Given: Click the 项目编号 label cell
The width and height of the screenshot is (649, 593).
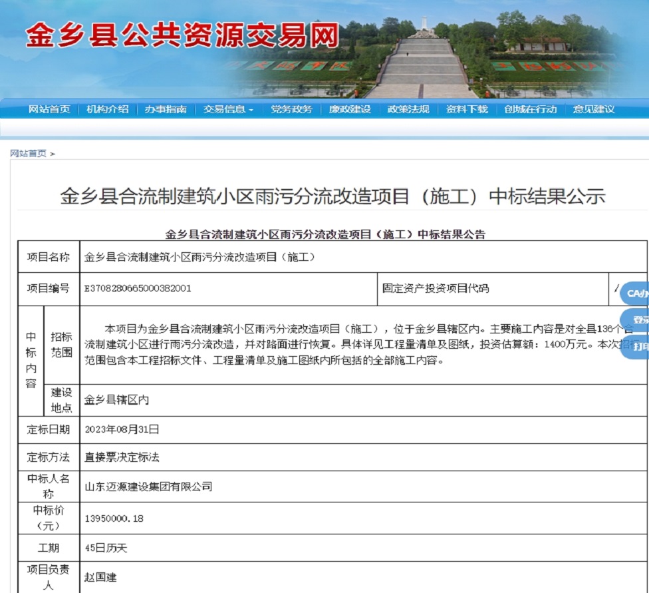Looking at the screenshot, I should coord(49,289).
